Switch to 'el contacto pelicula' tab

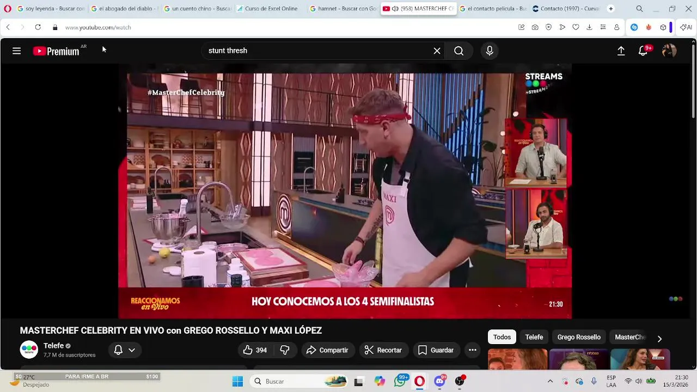[493, 9]
